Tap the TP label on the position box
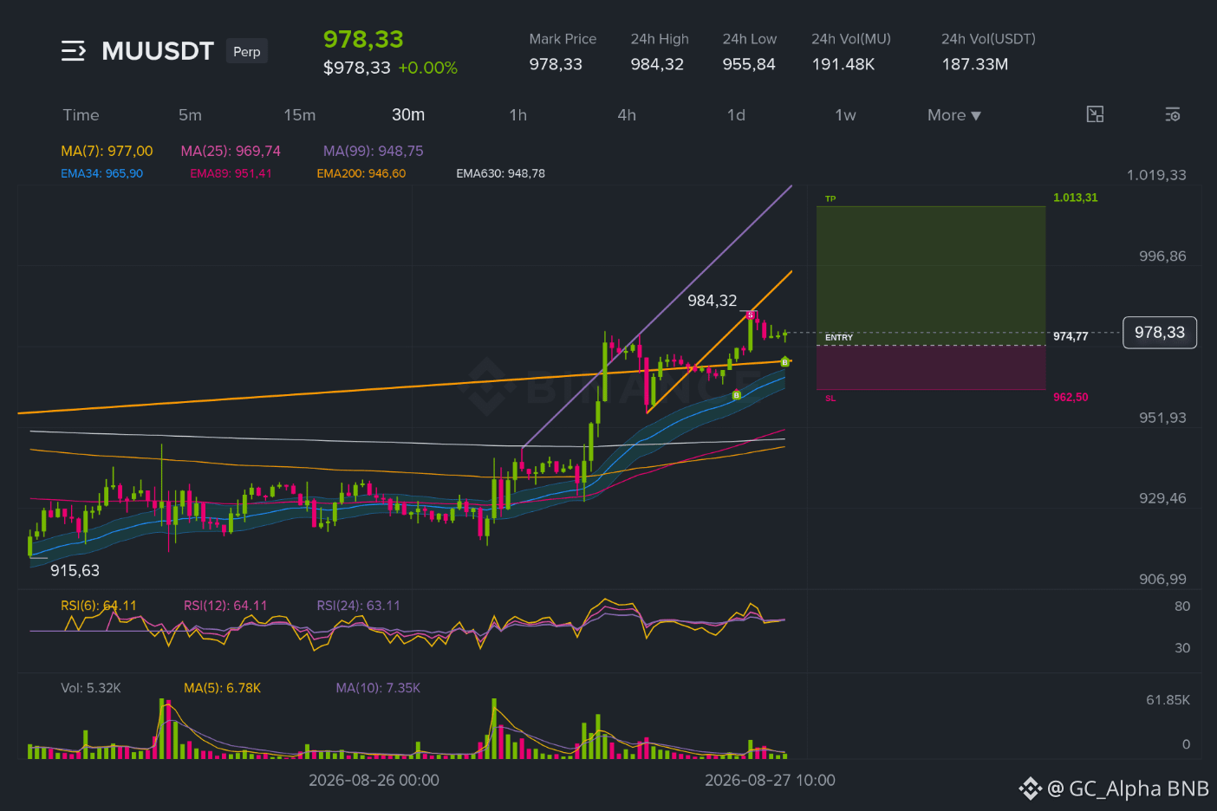The width and height of the screenshot is (1217, 811). [830, 199]
